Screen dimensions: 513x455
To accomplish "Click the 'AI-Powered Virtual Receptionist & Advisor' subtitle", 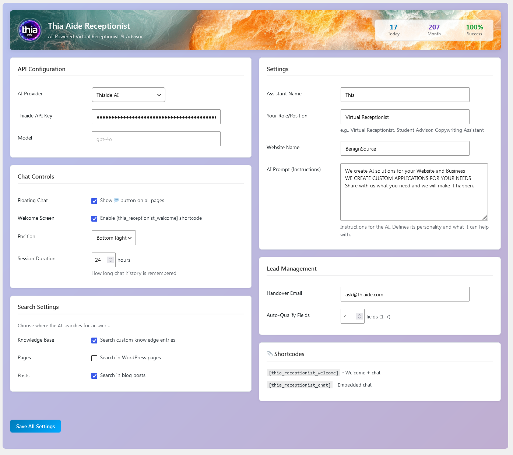I will (95, 36).
